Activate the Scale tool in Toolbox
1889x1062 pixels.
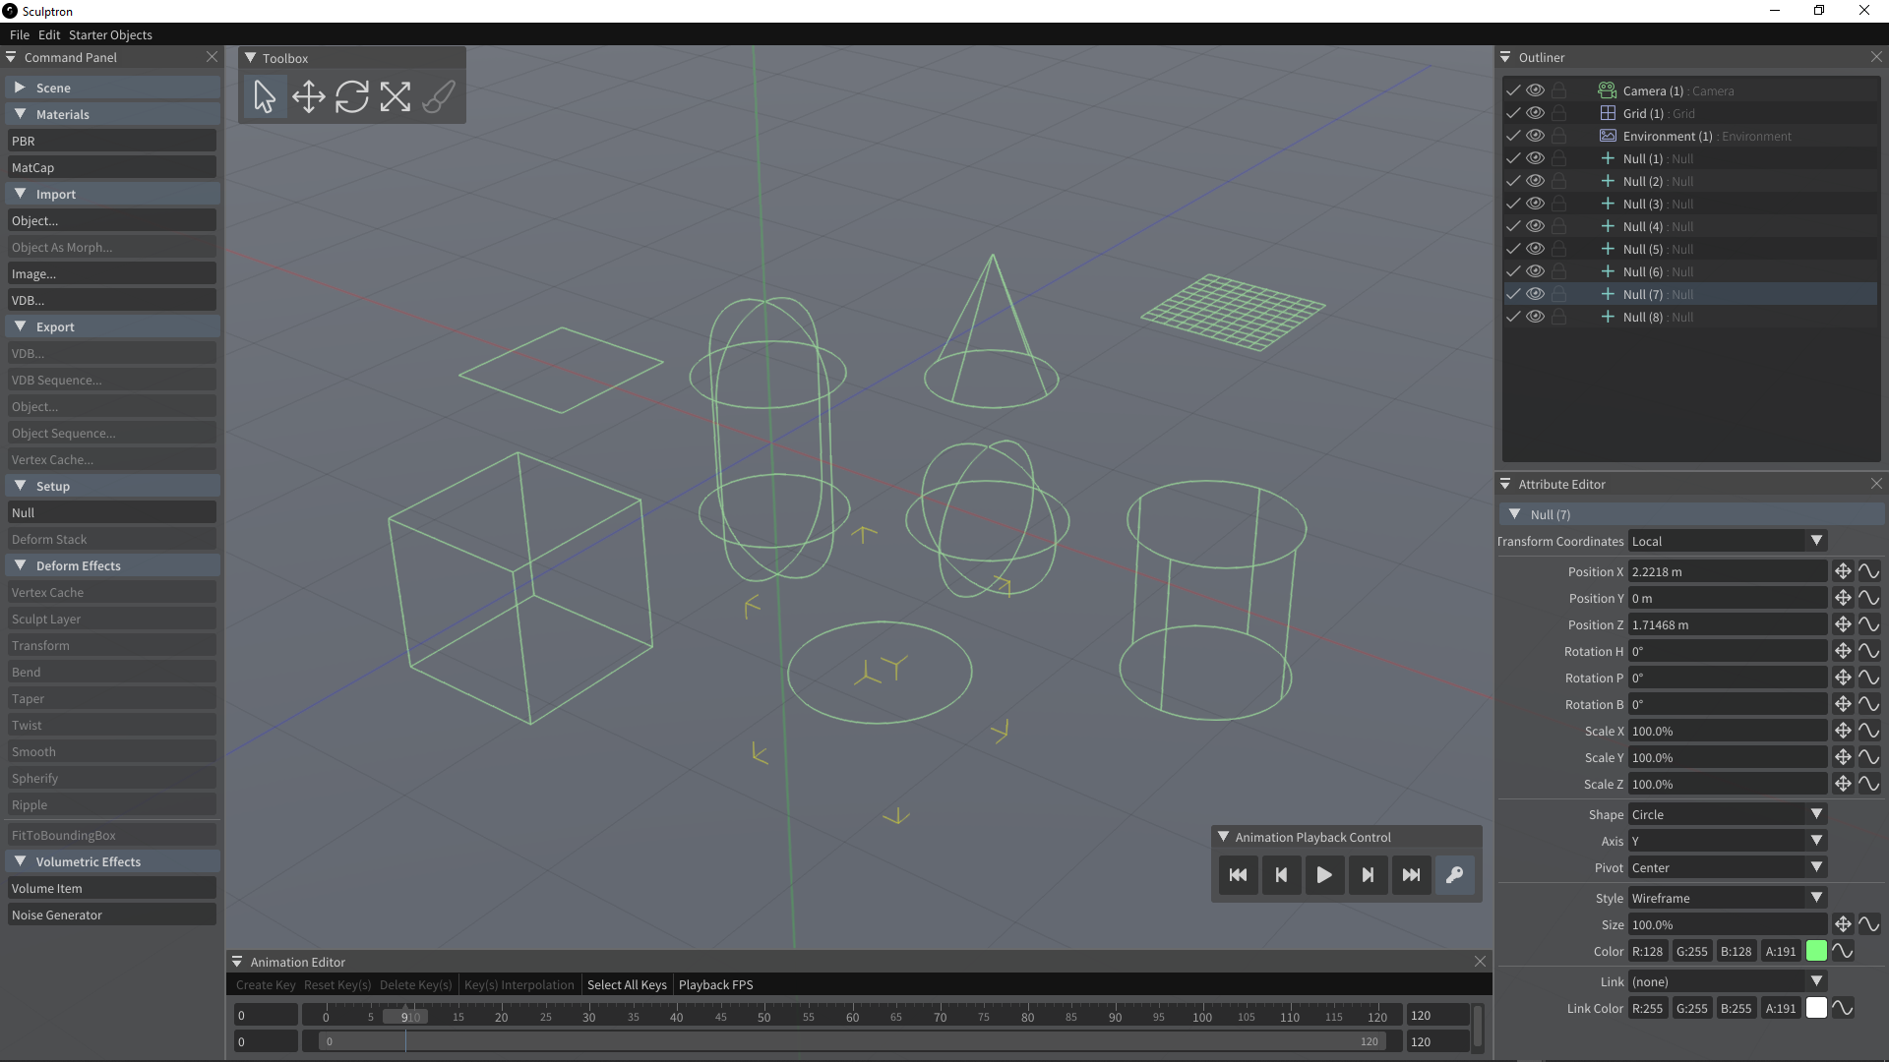pyautogui.click(x=396, y=96)
